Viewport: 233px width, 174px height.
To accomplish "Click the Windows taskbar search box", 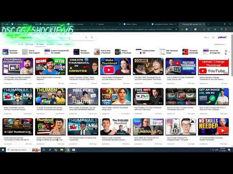I will pos(23,150).
